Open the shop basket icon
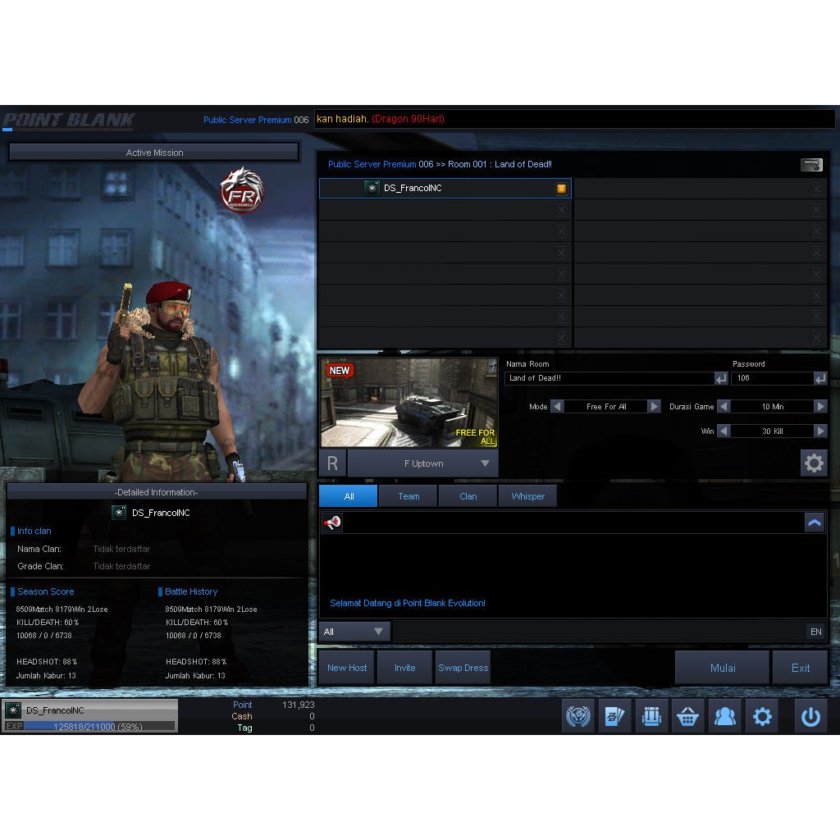840x840 pixels. pyautogui.click(x=688, y=716)
